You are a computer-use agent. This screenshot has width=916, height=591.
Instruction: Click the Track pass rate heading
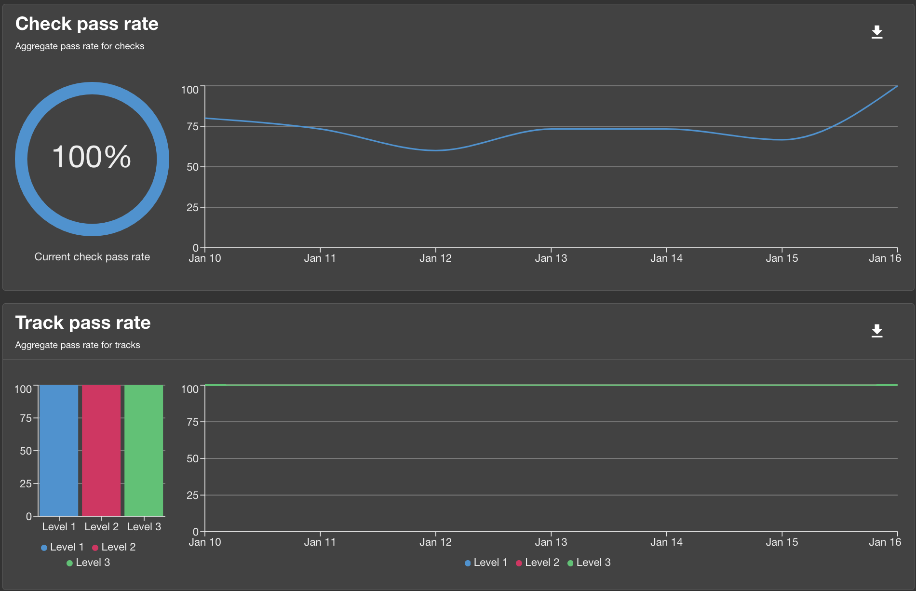[83, 322]
